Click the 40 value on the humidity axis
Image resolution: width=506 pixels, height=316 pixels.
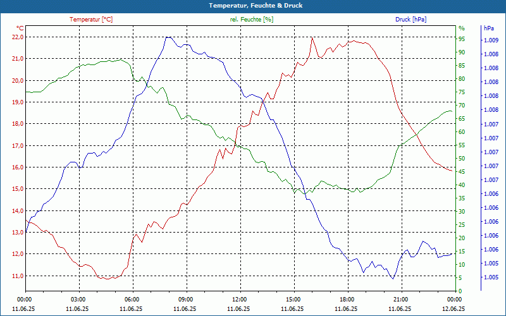(462, 185)
